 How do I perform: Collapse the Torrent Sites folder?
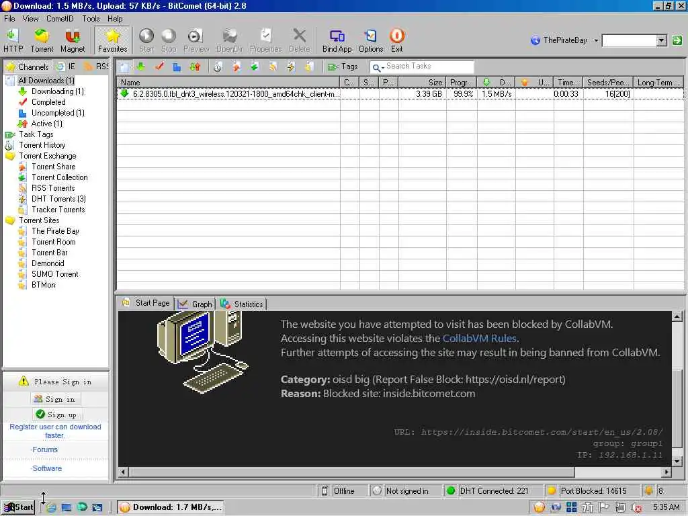point(39,220)
